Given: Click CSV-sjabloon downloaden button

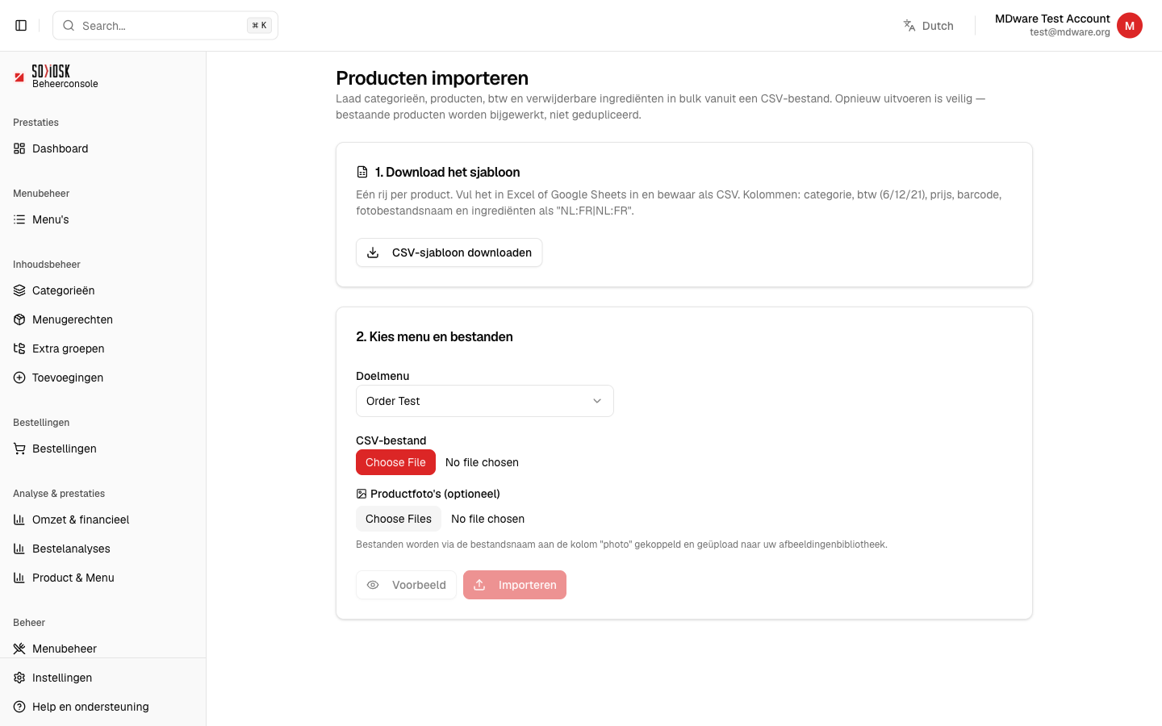Looking at the screenshot, I should click(x=449, y=252).
